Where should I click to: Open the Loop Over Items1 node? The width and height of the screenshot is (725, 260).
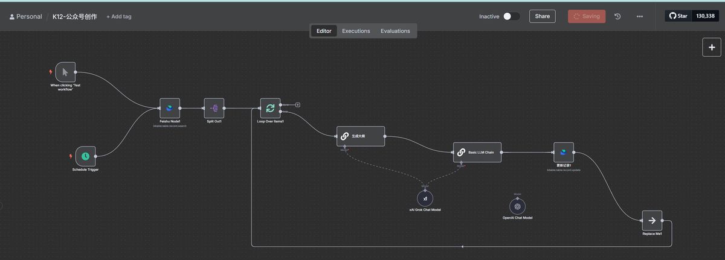(270, 109)
